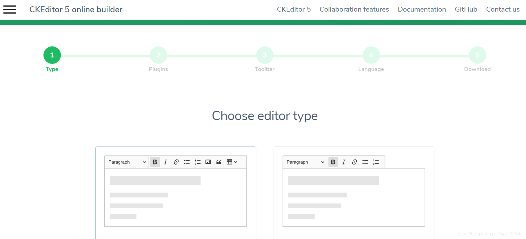
Task: Click bulleted list icon in right editor preview
Action: (365, 162)
